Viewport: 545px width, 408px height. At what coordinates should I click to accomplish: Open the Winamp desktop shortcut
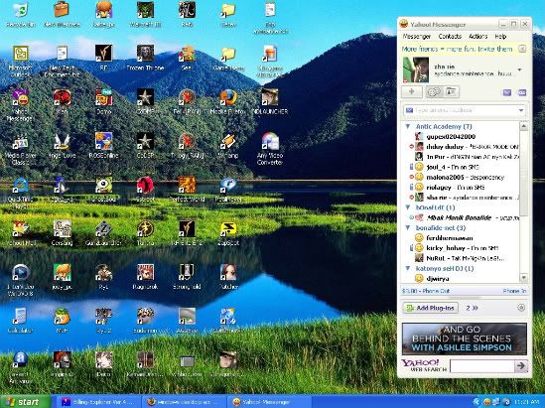(228, 145)
